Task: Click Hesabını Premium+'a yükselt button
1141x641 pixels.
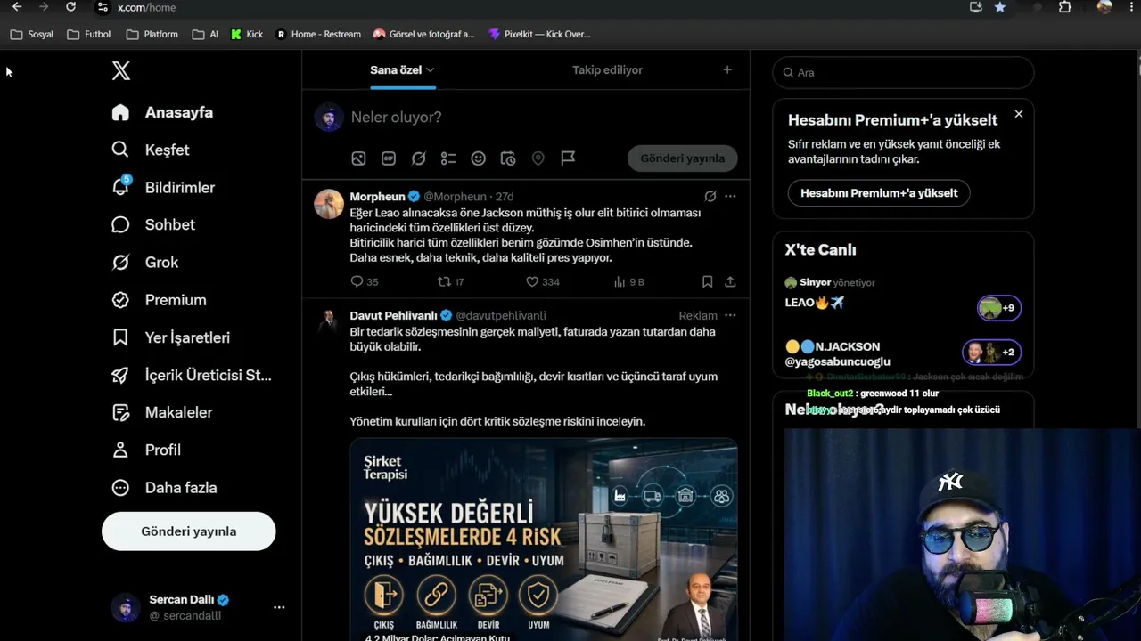Action: 879,193
